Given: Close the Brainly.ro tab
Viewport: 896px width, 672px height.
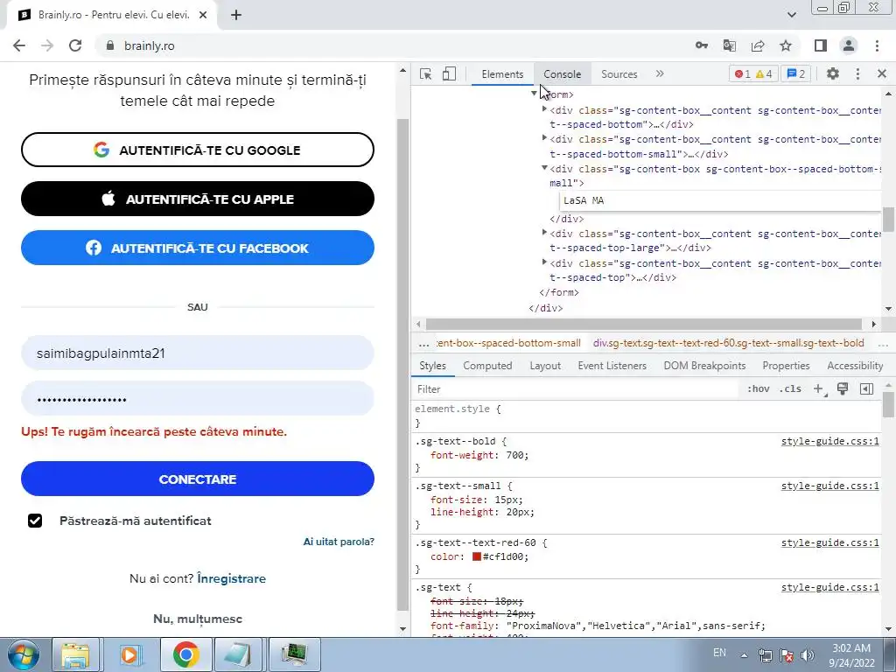Looking at the screenshot, I should pyautogui.click(x=203, y=15).
